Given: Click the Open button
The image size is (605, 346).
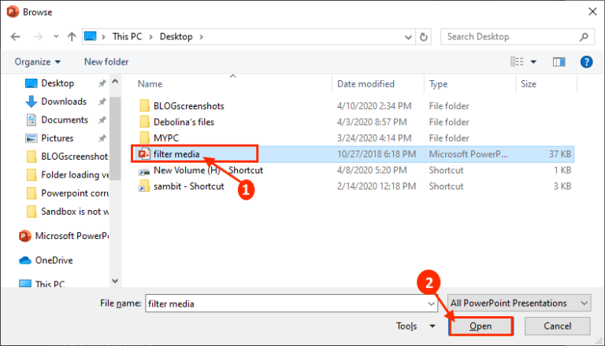Looking at the screenshot, I should tap(481, 326).
